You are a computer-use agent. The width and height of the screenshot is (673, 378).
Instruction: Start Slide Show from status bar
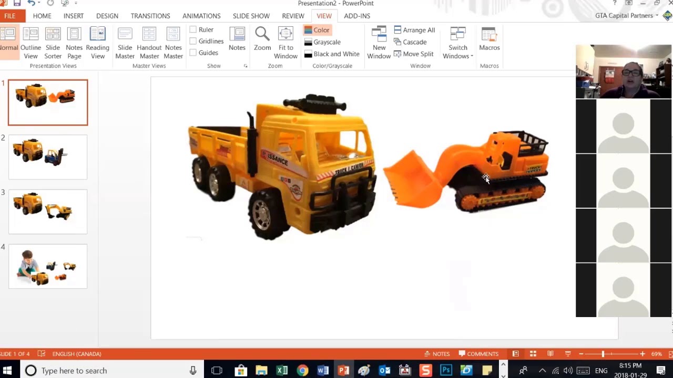tap(568, 354)
